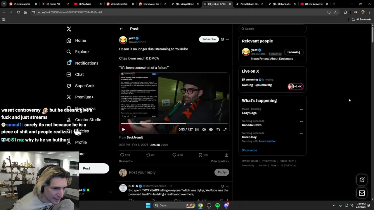
Task: Click reply icon with 203 count
Action: pos(125,155)
